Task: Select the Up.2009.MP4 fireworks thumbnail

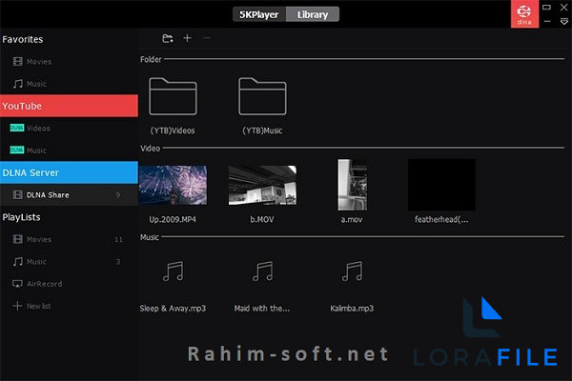Action: pyautogui.click(x=173, y=185)
